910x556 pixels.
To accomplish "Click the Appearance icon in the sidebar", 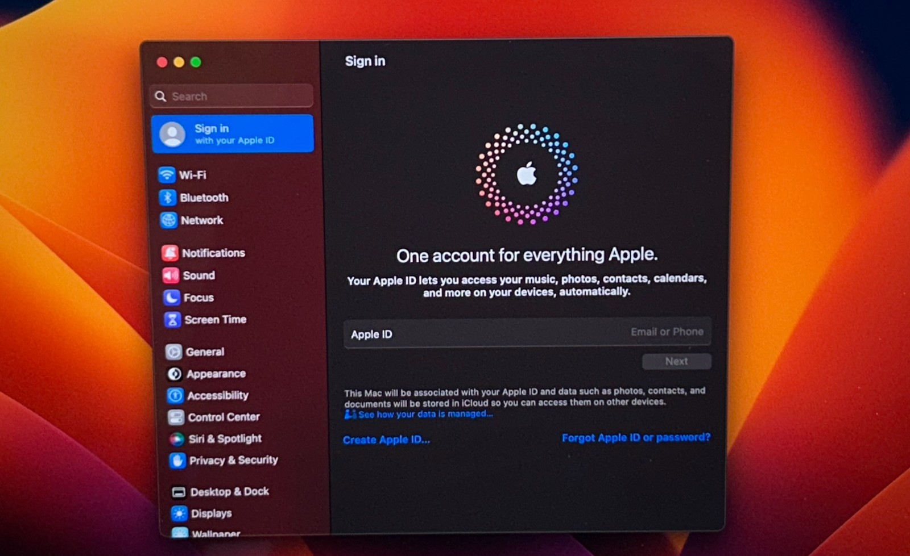I will coord(175,374).
